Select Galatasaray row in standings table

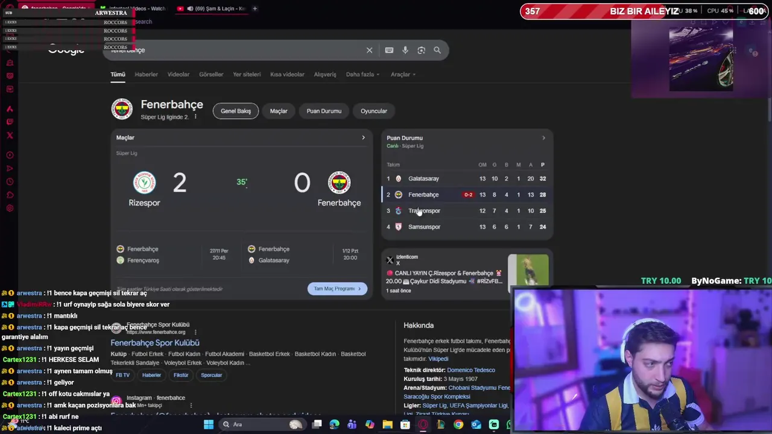click(467, 178)
